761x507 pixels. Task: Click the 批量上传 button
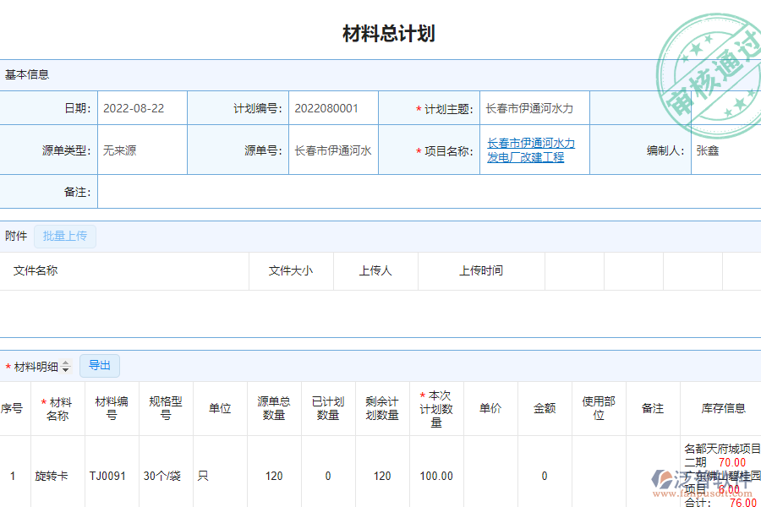pyautogui.click(x=65, y=237)
